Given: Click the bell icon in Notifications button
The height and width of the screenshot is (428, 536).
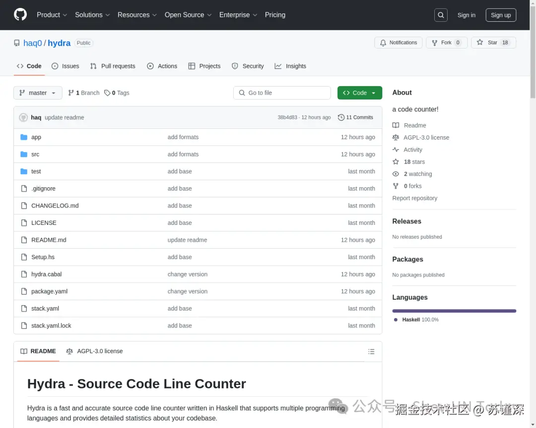Looking at the screenshot, I should click(x=383, y=43).
